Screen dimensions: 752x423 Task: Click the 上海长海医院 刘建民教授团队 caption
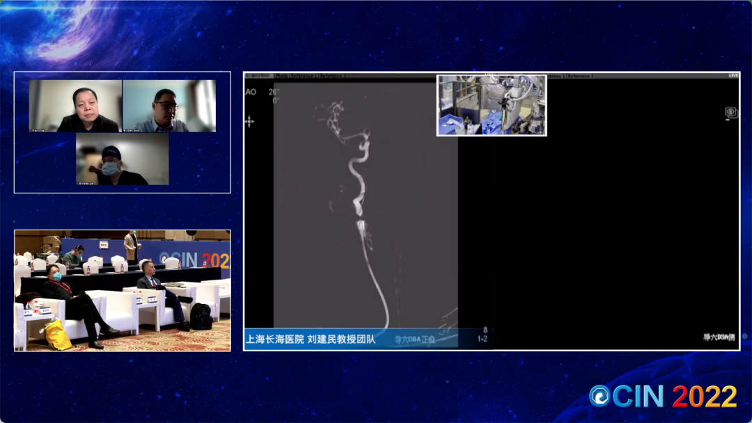[x=311, y=340]
